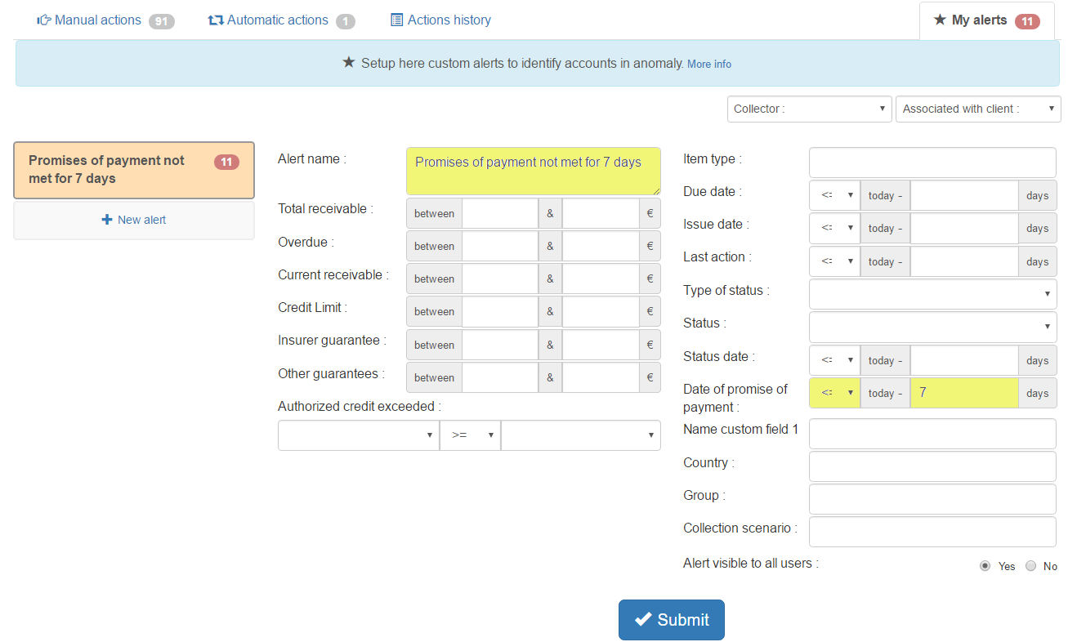Click the red 11 badge on alert item

[x=226, y=163]
